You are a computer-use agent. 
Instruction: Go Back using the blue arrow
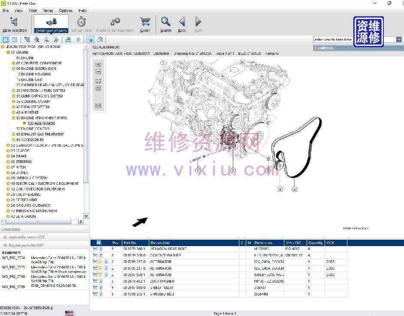coord(182,24)
